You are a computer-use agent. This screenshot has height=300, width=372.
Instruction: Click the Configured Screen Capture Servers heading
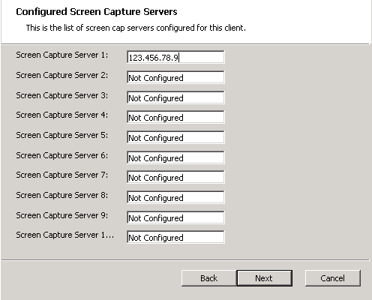[97, 12]
